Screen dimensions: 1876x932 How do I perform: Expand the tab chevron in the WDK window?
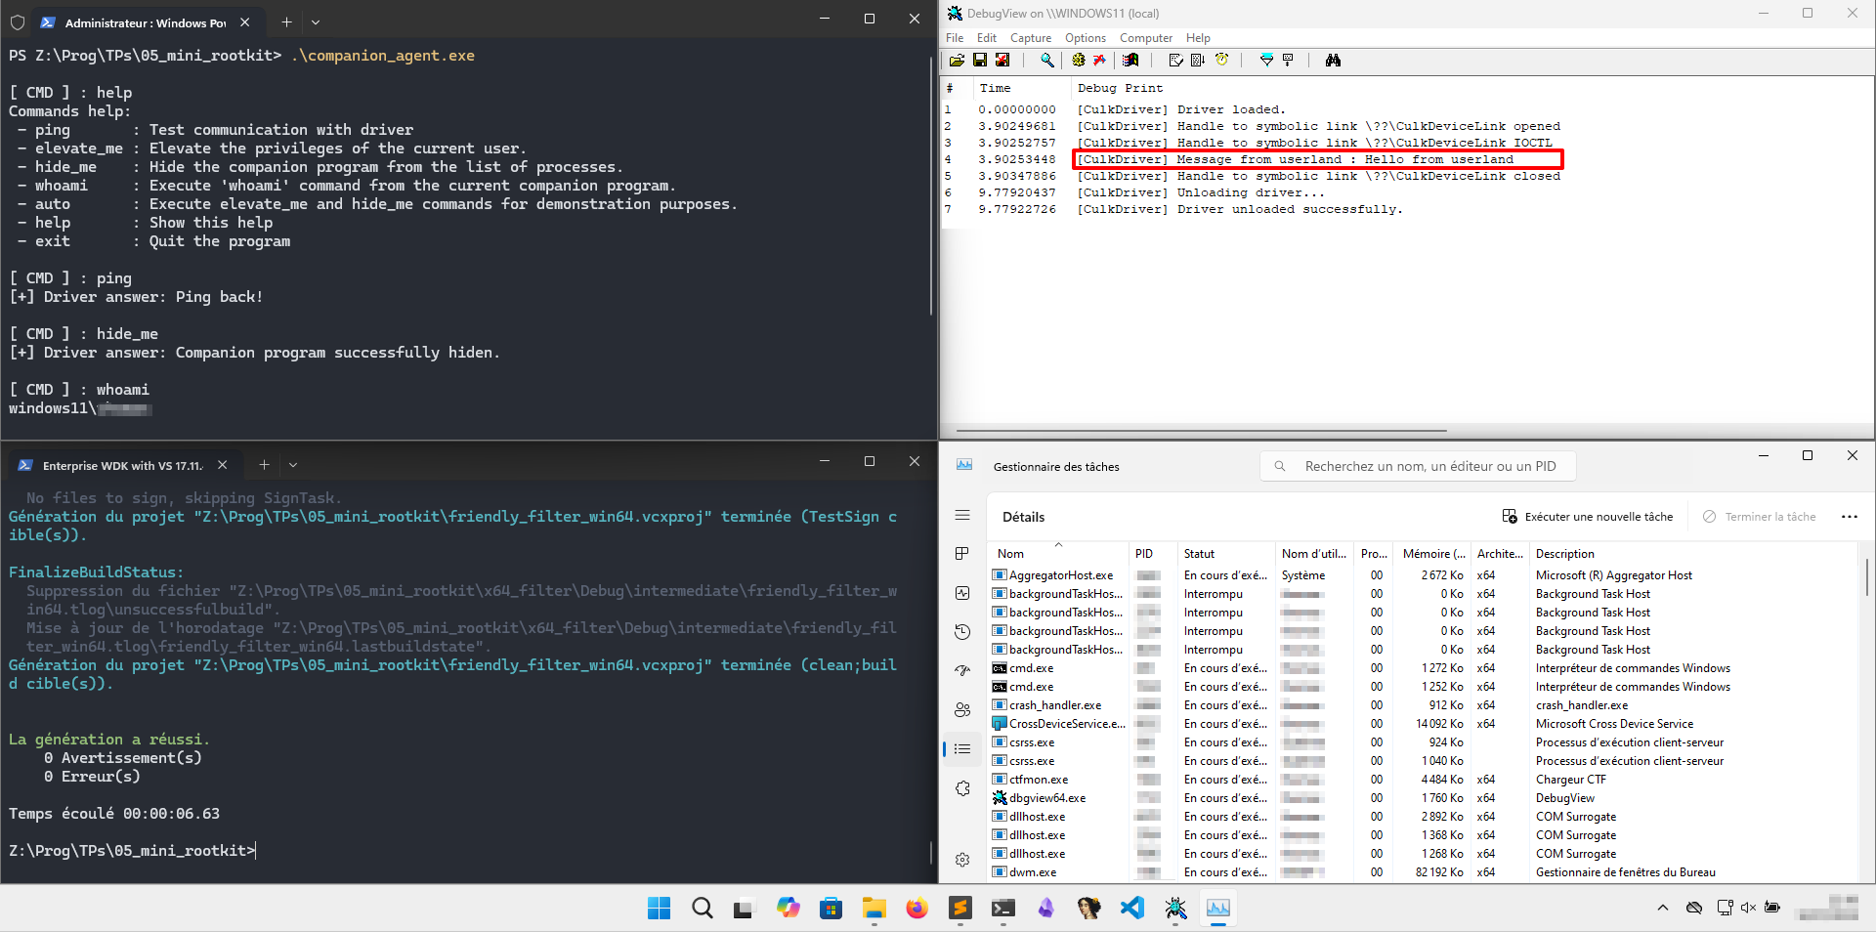(x=292, y=465)
